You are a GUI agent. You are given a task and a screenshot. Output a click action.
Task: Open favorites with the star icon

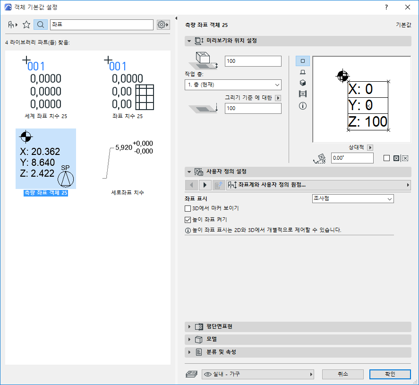26,24
